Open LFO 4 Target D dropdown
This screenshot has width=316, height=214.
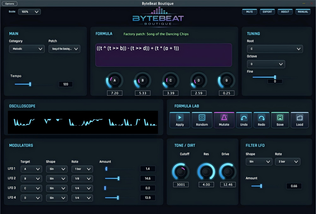click(31, 198)
